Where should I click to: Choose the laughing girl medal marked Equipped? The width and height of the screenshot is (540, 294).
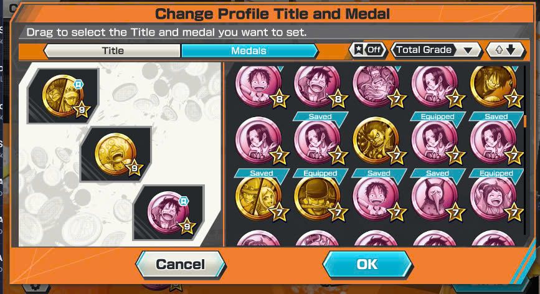click(x=493, y=198)
